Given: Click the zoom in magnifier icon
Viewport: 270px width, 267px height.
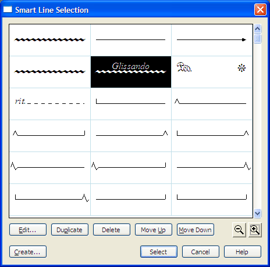Looking at the screenshot, I should click(x=255, y=230).
